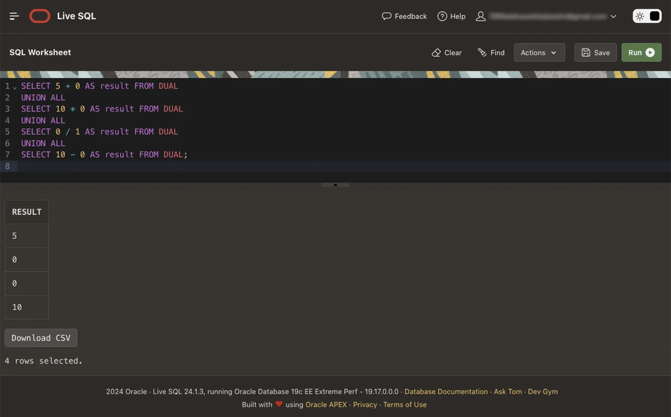Collapse code fold arrow on line 1
The width and height of the screenshot is (671, 417).
pos(15,87)
